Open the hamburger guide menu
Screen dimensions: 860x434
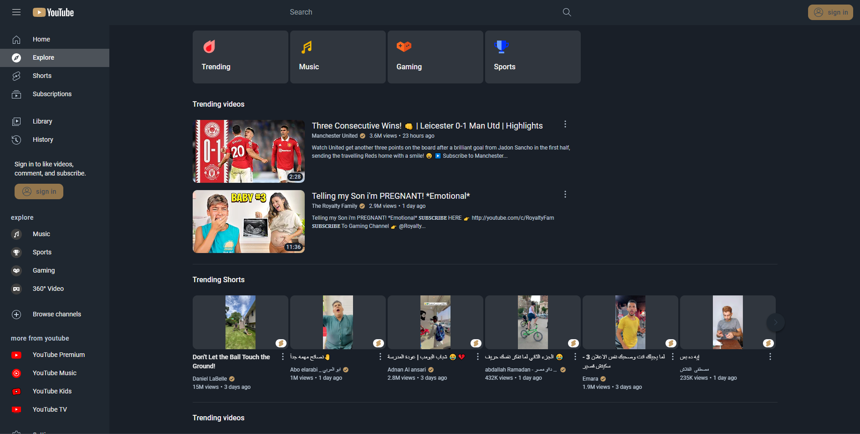point(16,12)
